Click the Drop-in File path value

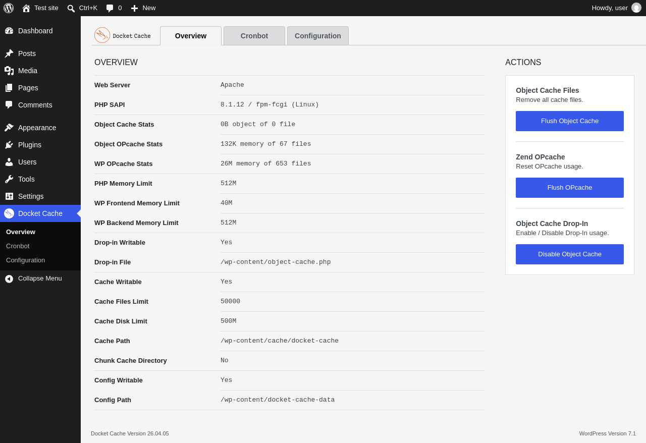tap(276, 262)
